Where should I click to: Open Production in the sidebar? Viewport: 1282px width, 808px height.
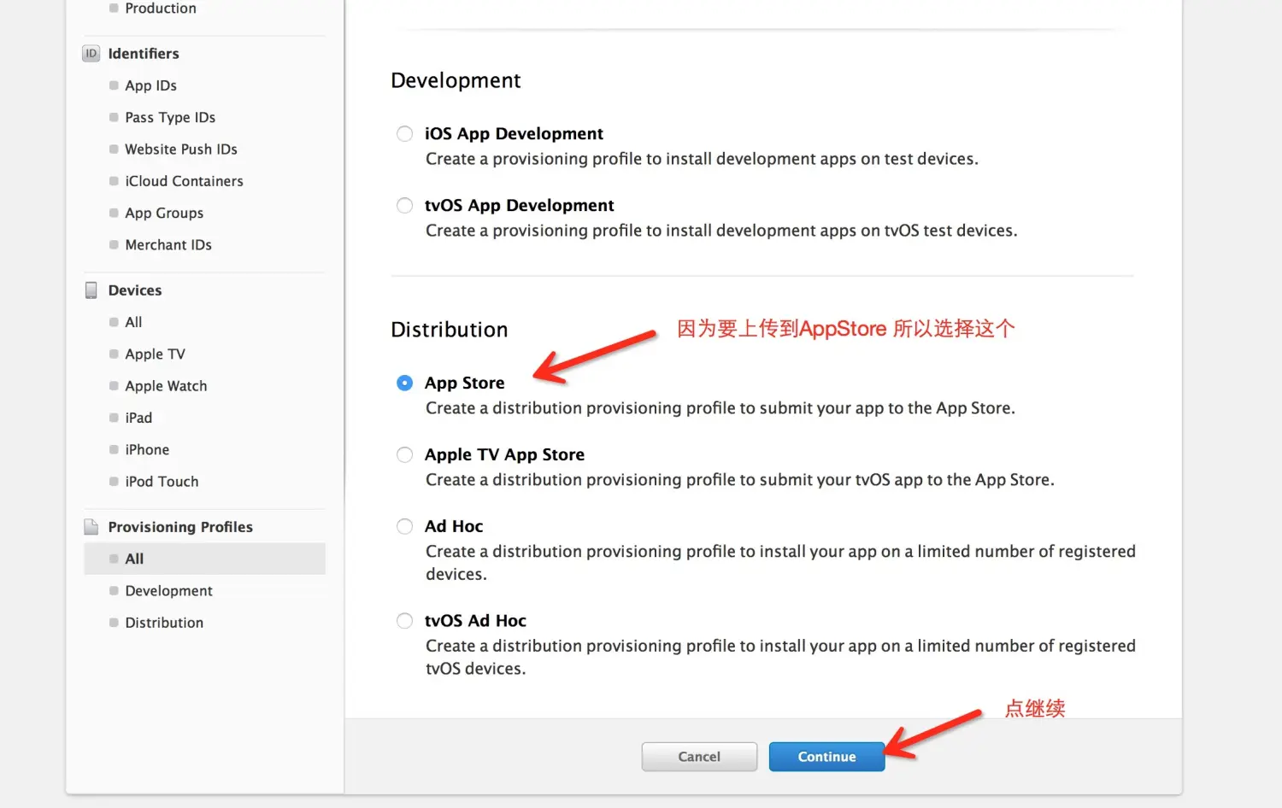tap(161, 9)
